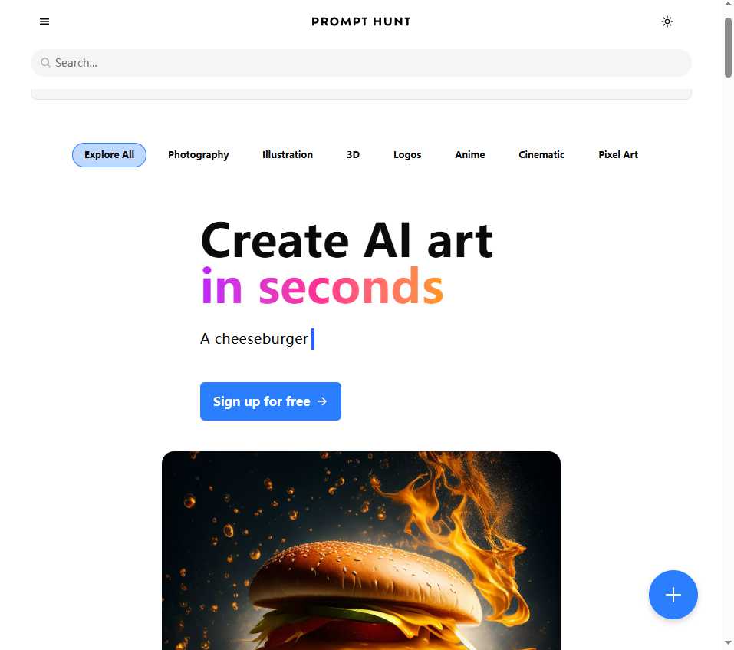
Task: Switch to the Illustration category
Action: 288,154
